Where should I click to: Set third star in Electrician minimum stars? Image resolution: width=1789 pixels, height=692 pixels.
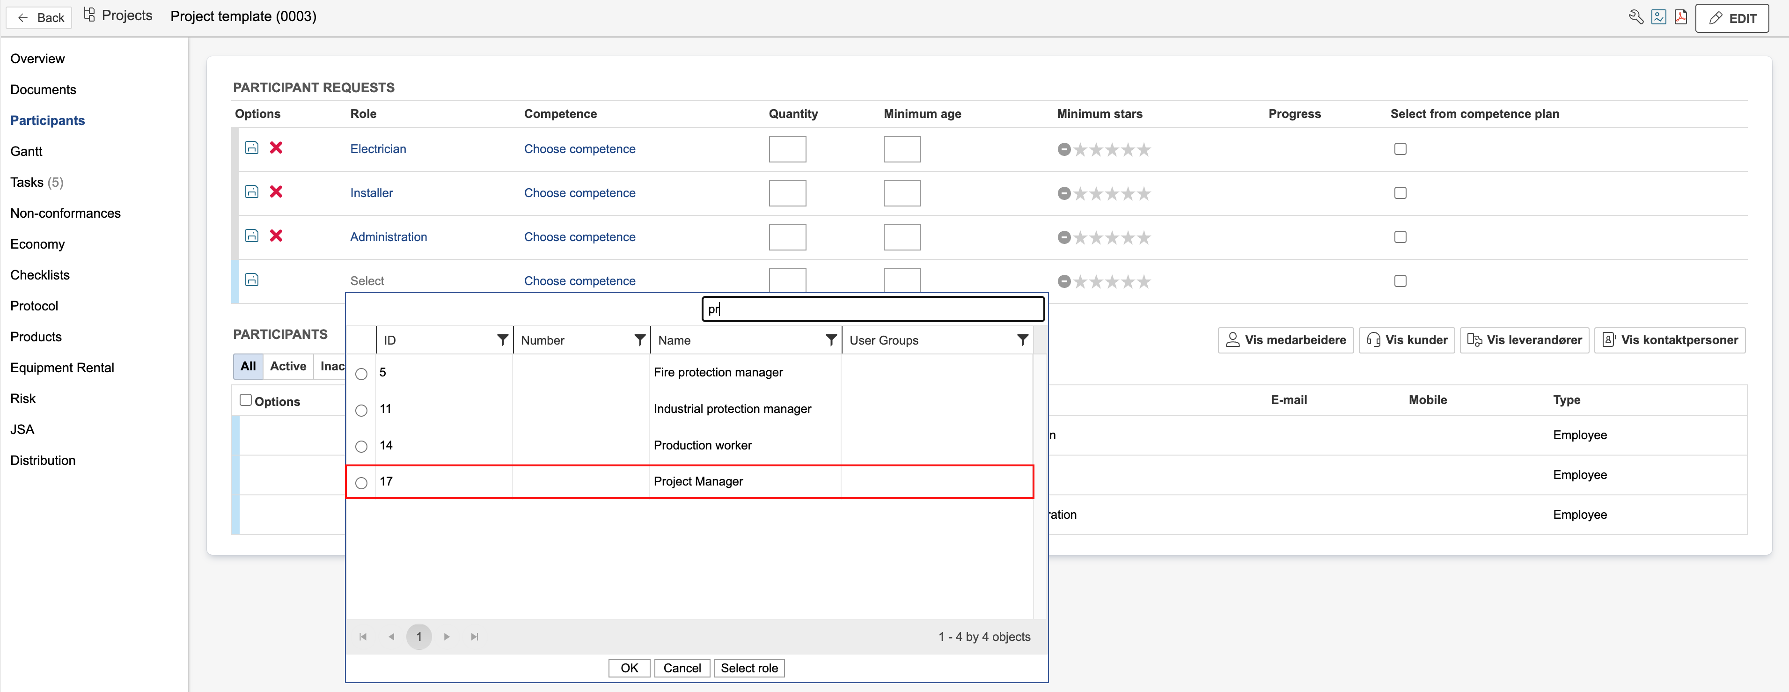tap(1112, 149)
